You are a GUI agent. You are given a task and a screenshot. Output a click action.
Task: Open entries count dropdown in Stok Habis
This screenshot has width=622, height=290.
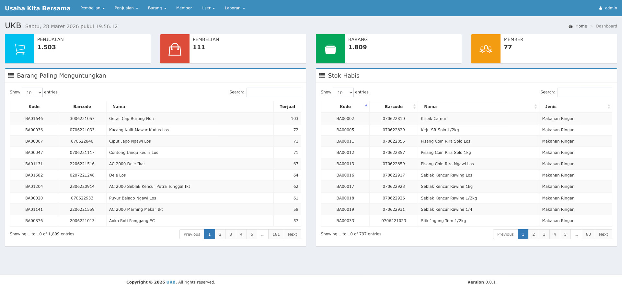click(343, 92)
